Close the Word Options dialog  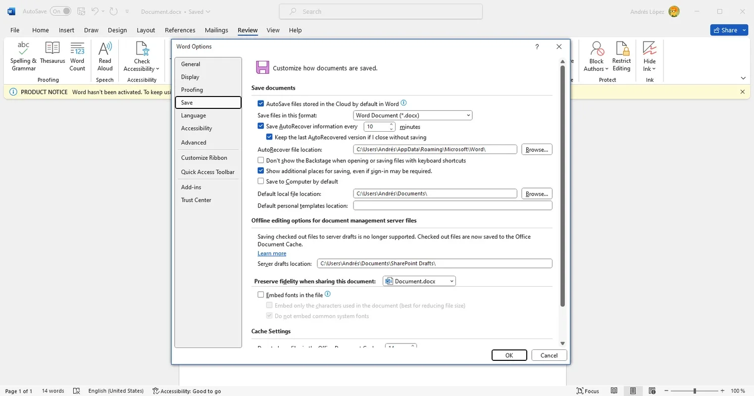(x=559, y=47)
